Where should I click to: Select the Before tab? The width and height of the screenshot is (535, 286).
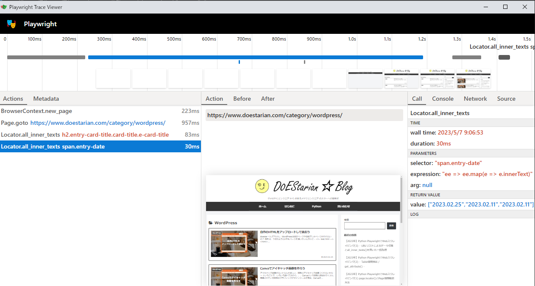pyautogui.click(x=242, y=99)
